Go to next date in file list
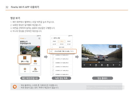The image size is (135, 100). coord(71,47)
